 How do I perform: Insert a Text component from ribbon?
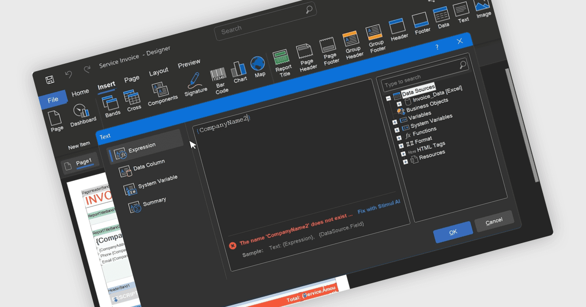pyautogui.click(x=461, y=13)
